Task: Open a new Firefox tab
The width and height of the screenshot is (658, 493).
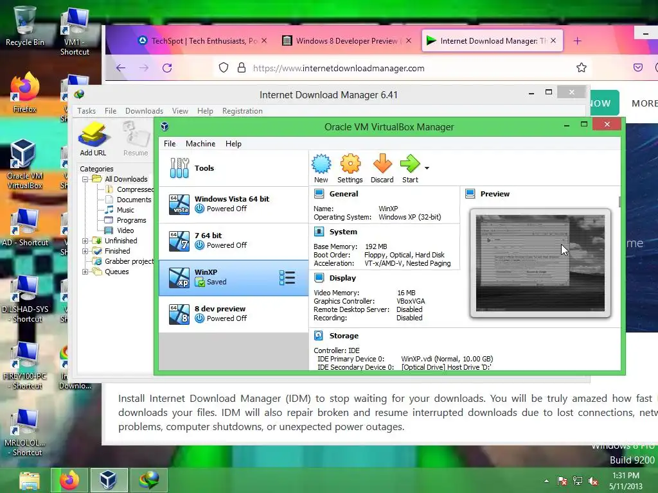Action: [578, 40]
